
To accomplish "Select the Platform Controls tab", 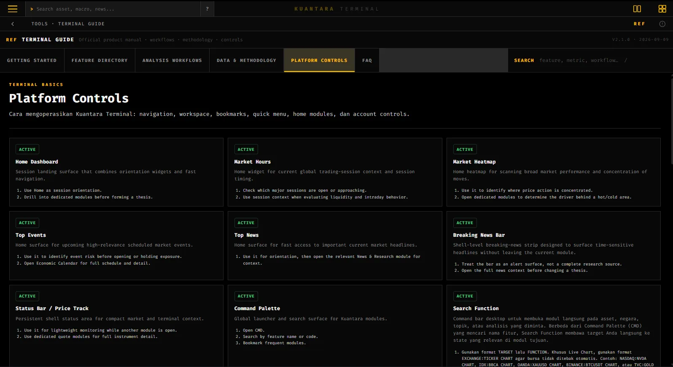I will 319,60.
